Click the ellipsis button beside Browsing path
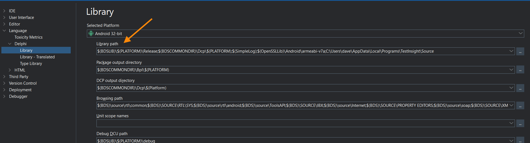This screenshot has width=530, height=143. [x=520, y=106]
